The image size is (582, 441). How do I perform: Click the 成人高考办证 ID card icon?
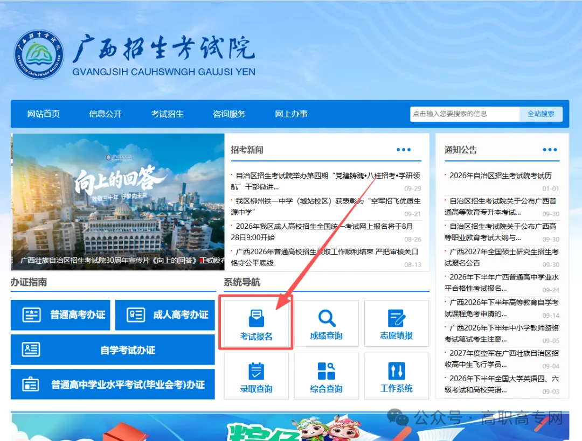click(x=136, y=315)
